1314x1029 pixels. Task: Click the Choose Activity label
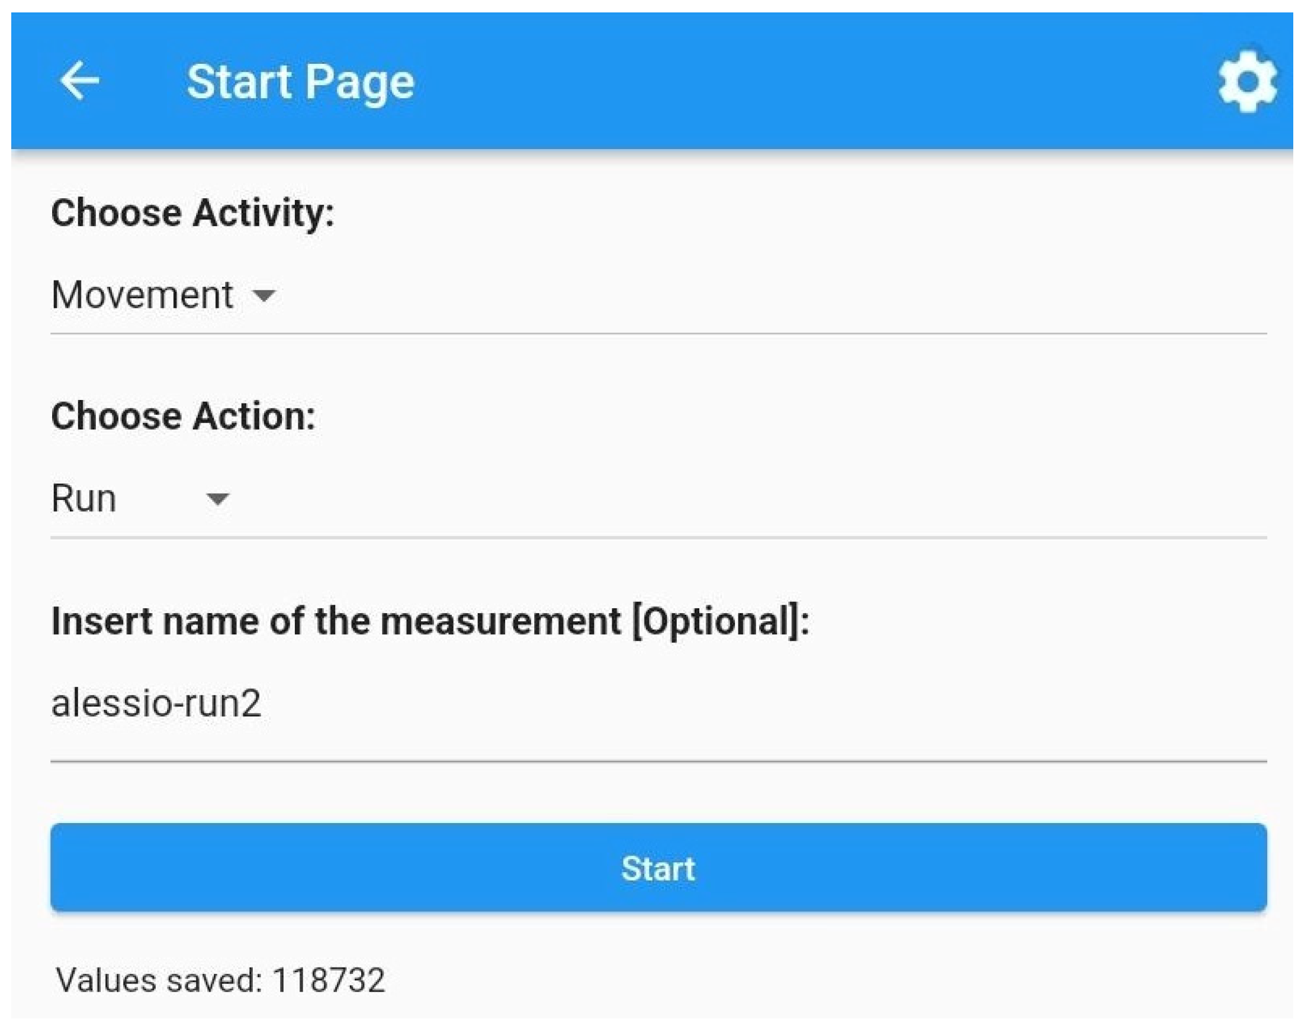[x=192, y=212]
